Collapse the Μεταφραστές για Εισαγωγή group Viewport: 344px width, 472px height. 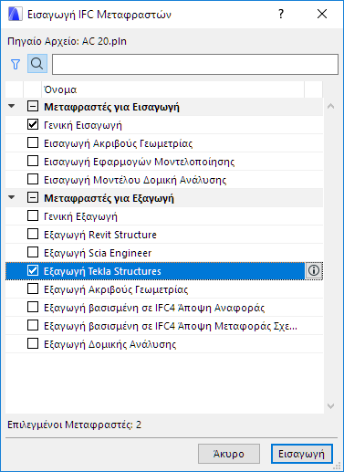(12, 107)
